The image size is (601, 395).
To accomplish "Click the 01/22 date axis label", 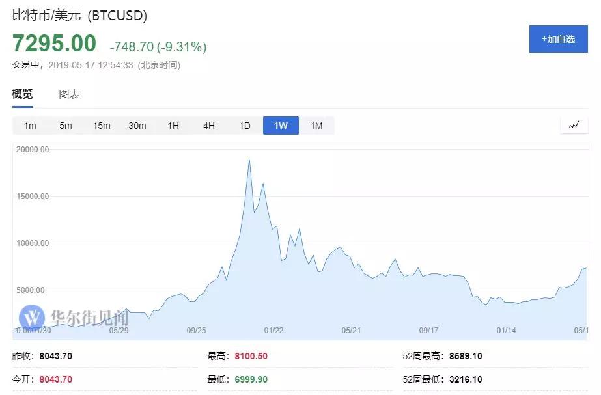I will tap(273, 331).
